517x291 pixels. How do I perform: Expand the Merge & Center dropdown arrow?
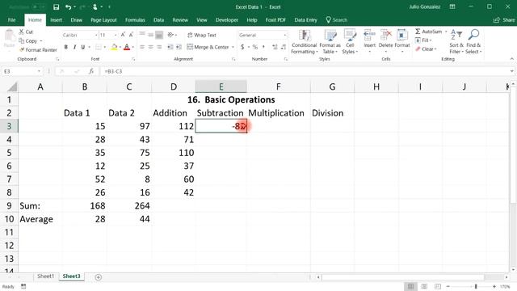tap(233, 47)
